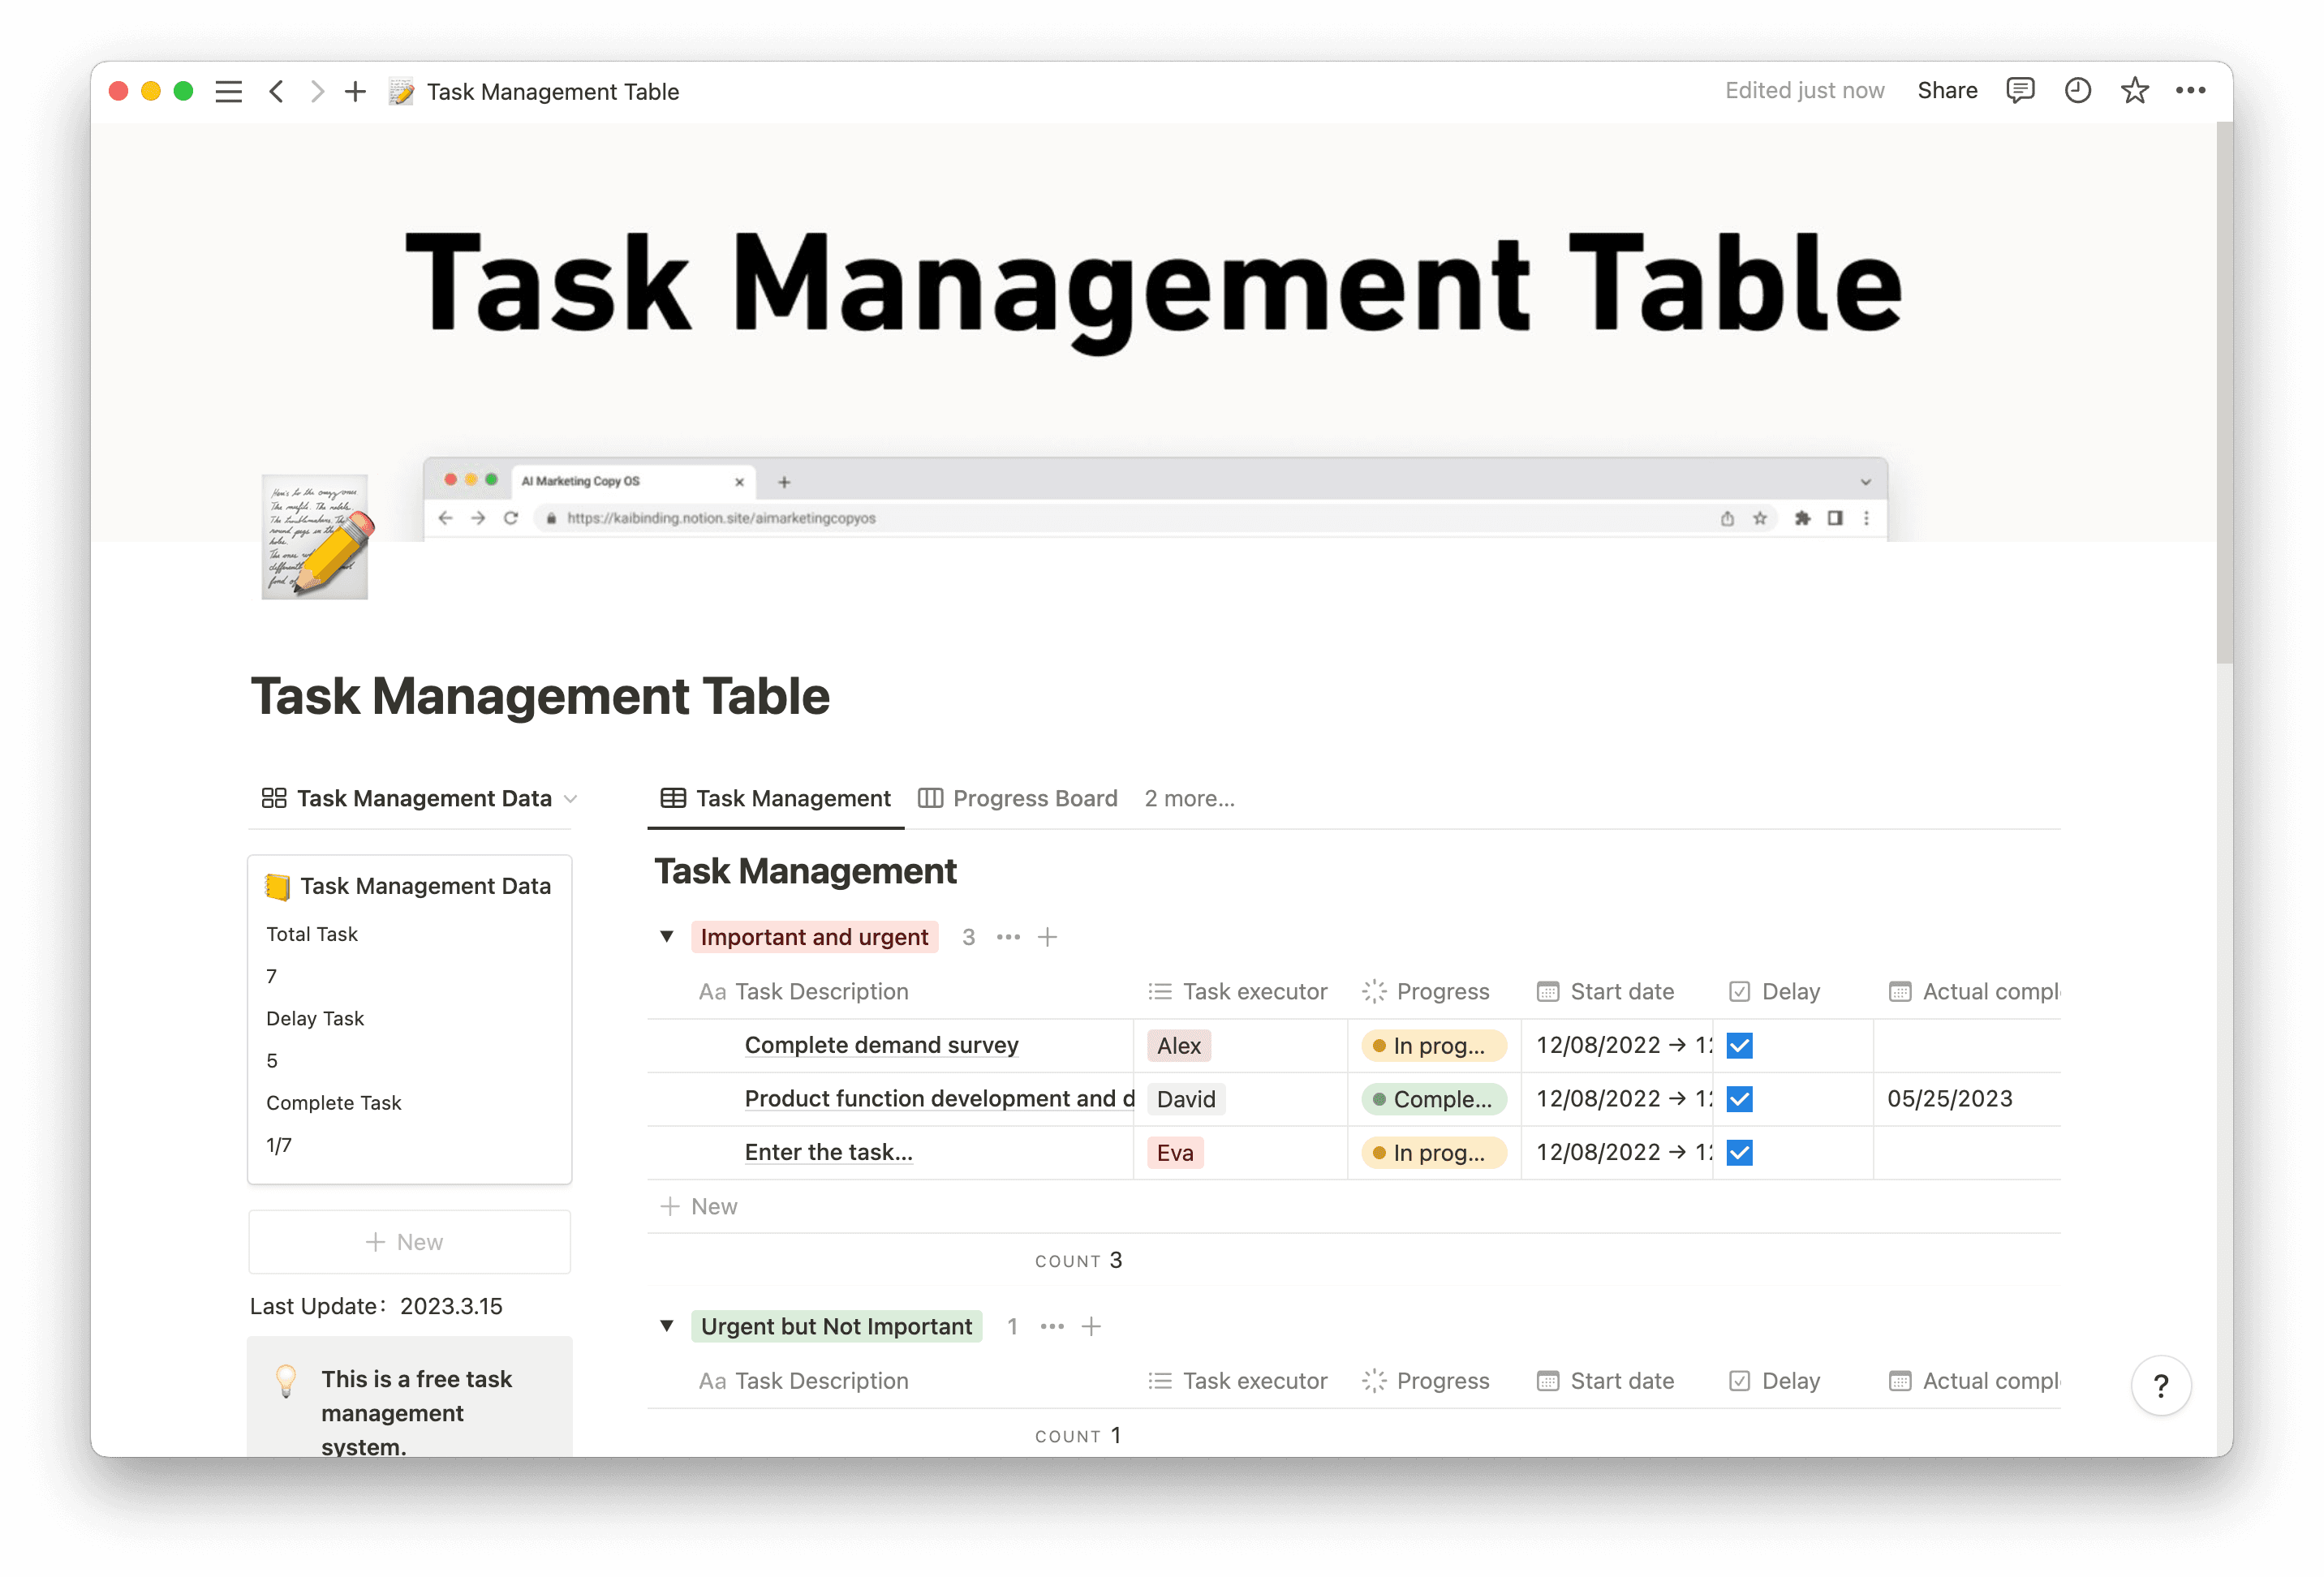
Task: Collapse the Urgent but Not Important group
Action: 666,1326
